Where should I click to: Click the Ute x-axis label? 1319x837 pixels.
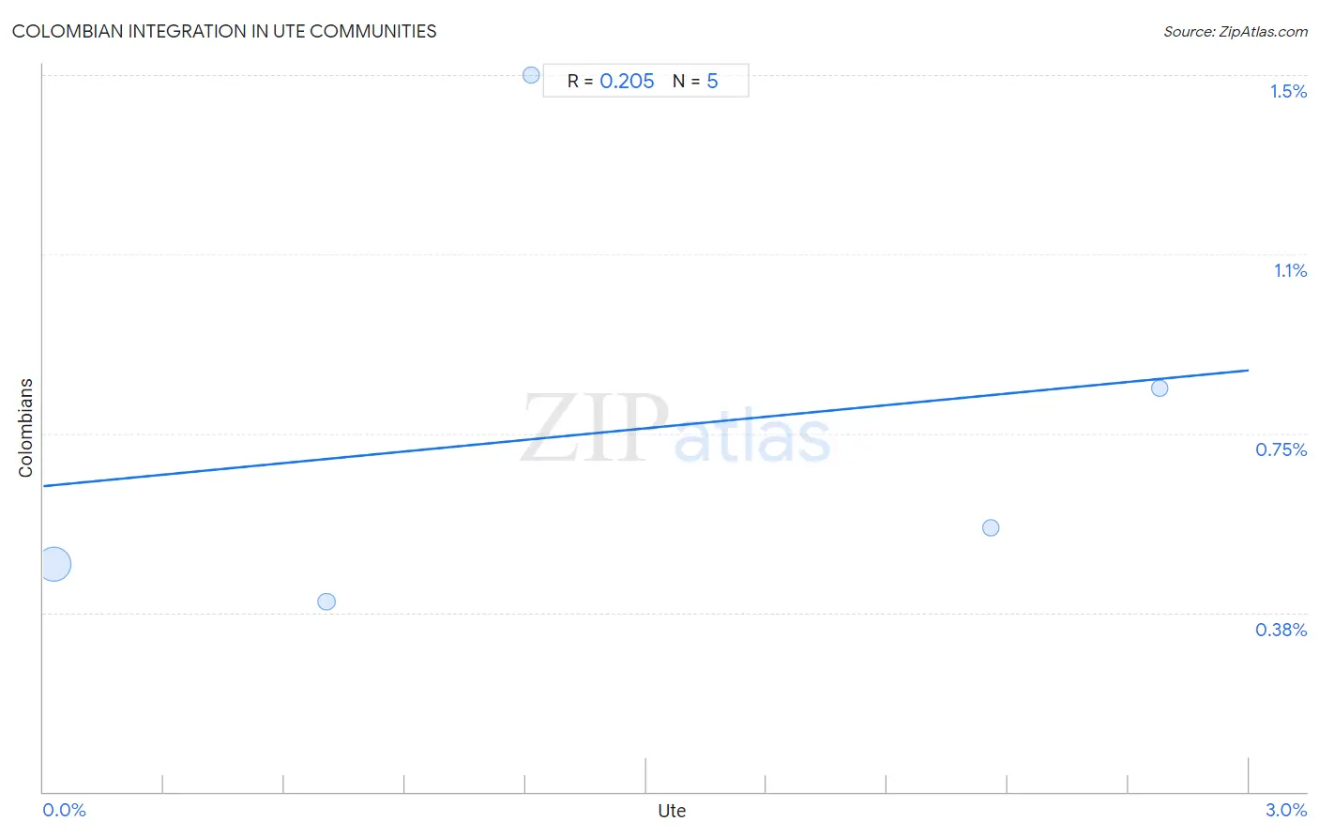tap(672, 811)
